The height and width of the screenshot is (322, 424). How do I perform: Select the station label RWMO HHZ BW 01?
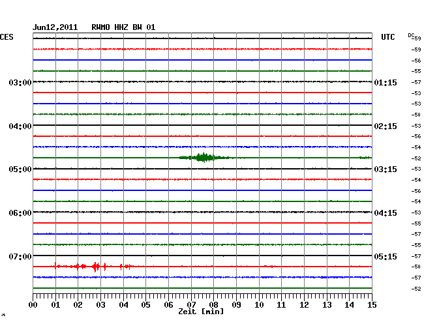[123, 27]
